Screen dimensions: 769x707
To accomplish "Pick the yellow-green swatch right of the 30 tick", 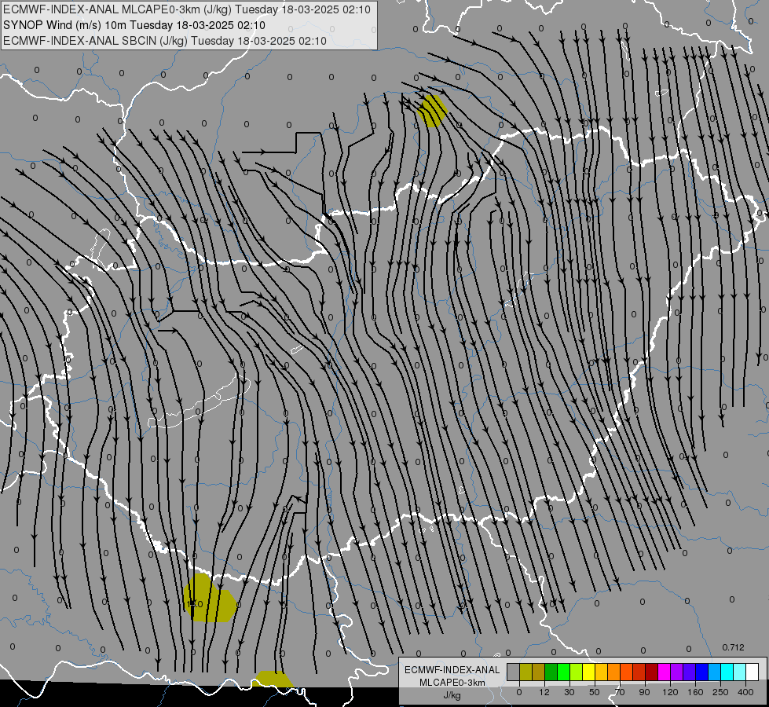I will point(577,672).
